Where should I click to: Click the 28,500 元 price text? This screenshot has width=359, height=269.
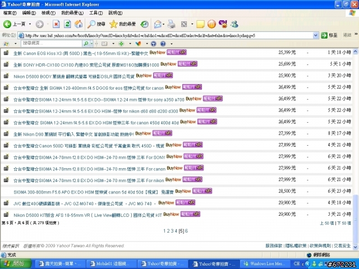pyautogui.click(x=287, y=191)
